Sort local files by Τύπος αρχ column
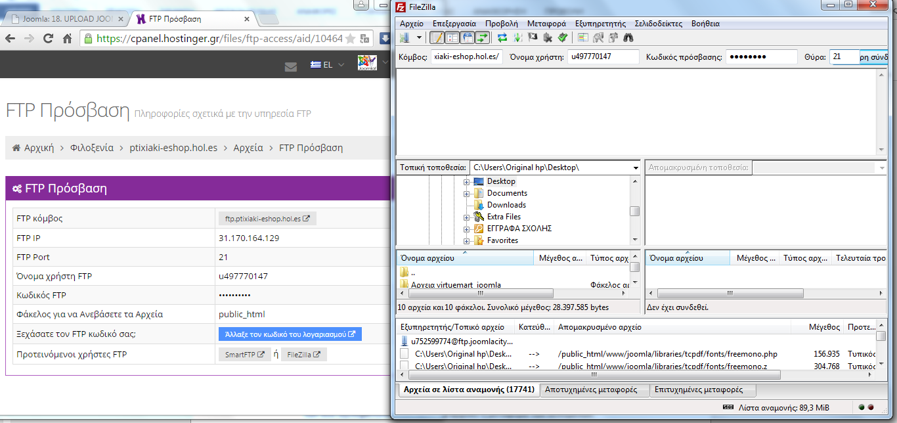The width and height of the screenshot is (897, 423). pyautogui.click(x=608, y=258)
